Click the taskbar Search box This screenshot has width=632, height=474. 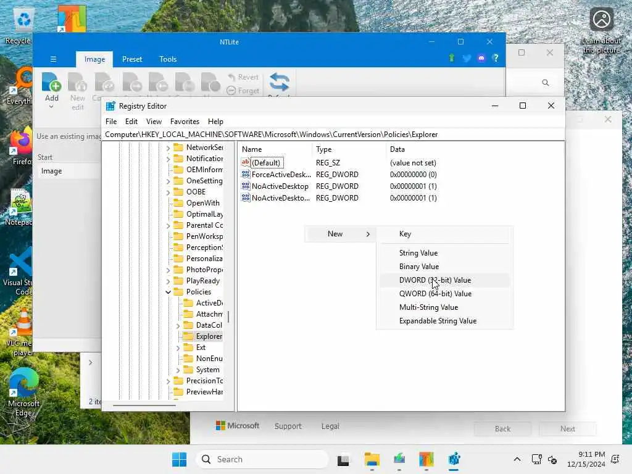point(262,459)
